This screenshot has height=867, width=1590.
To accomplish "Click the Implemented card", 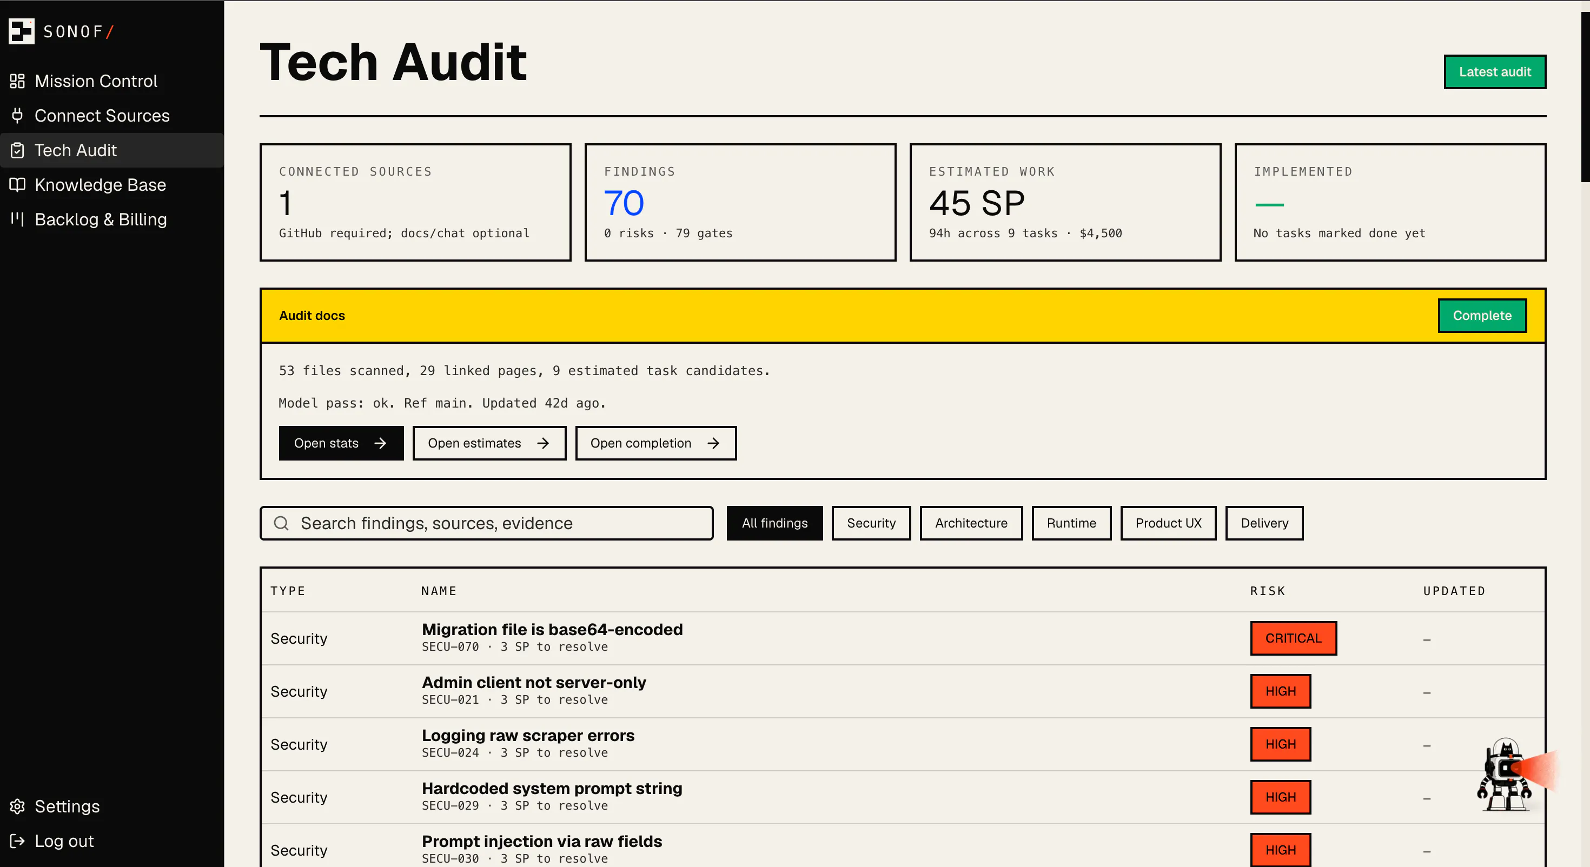I will pos(1390,202).
